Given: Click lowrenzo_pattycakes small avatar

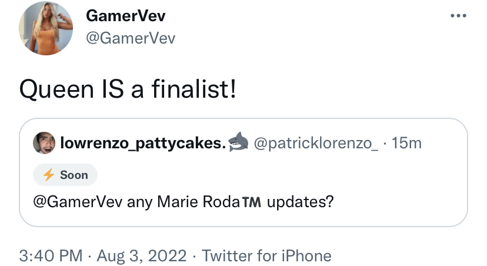Looking at the screenshot, I should pos(44,143).
